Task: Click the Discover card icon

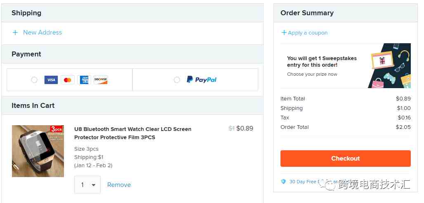Action: (x=101, y=80)
